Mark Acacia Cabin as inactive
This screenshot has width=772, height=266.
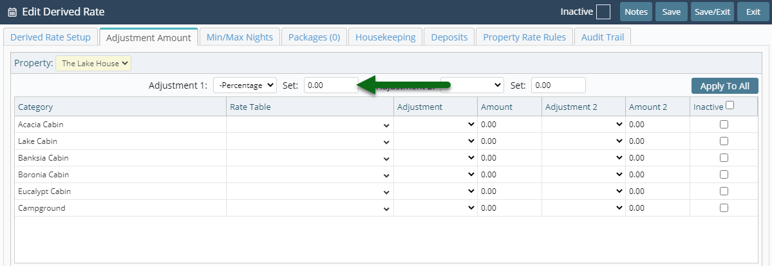(724, 125)
